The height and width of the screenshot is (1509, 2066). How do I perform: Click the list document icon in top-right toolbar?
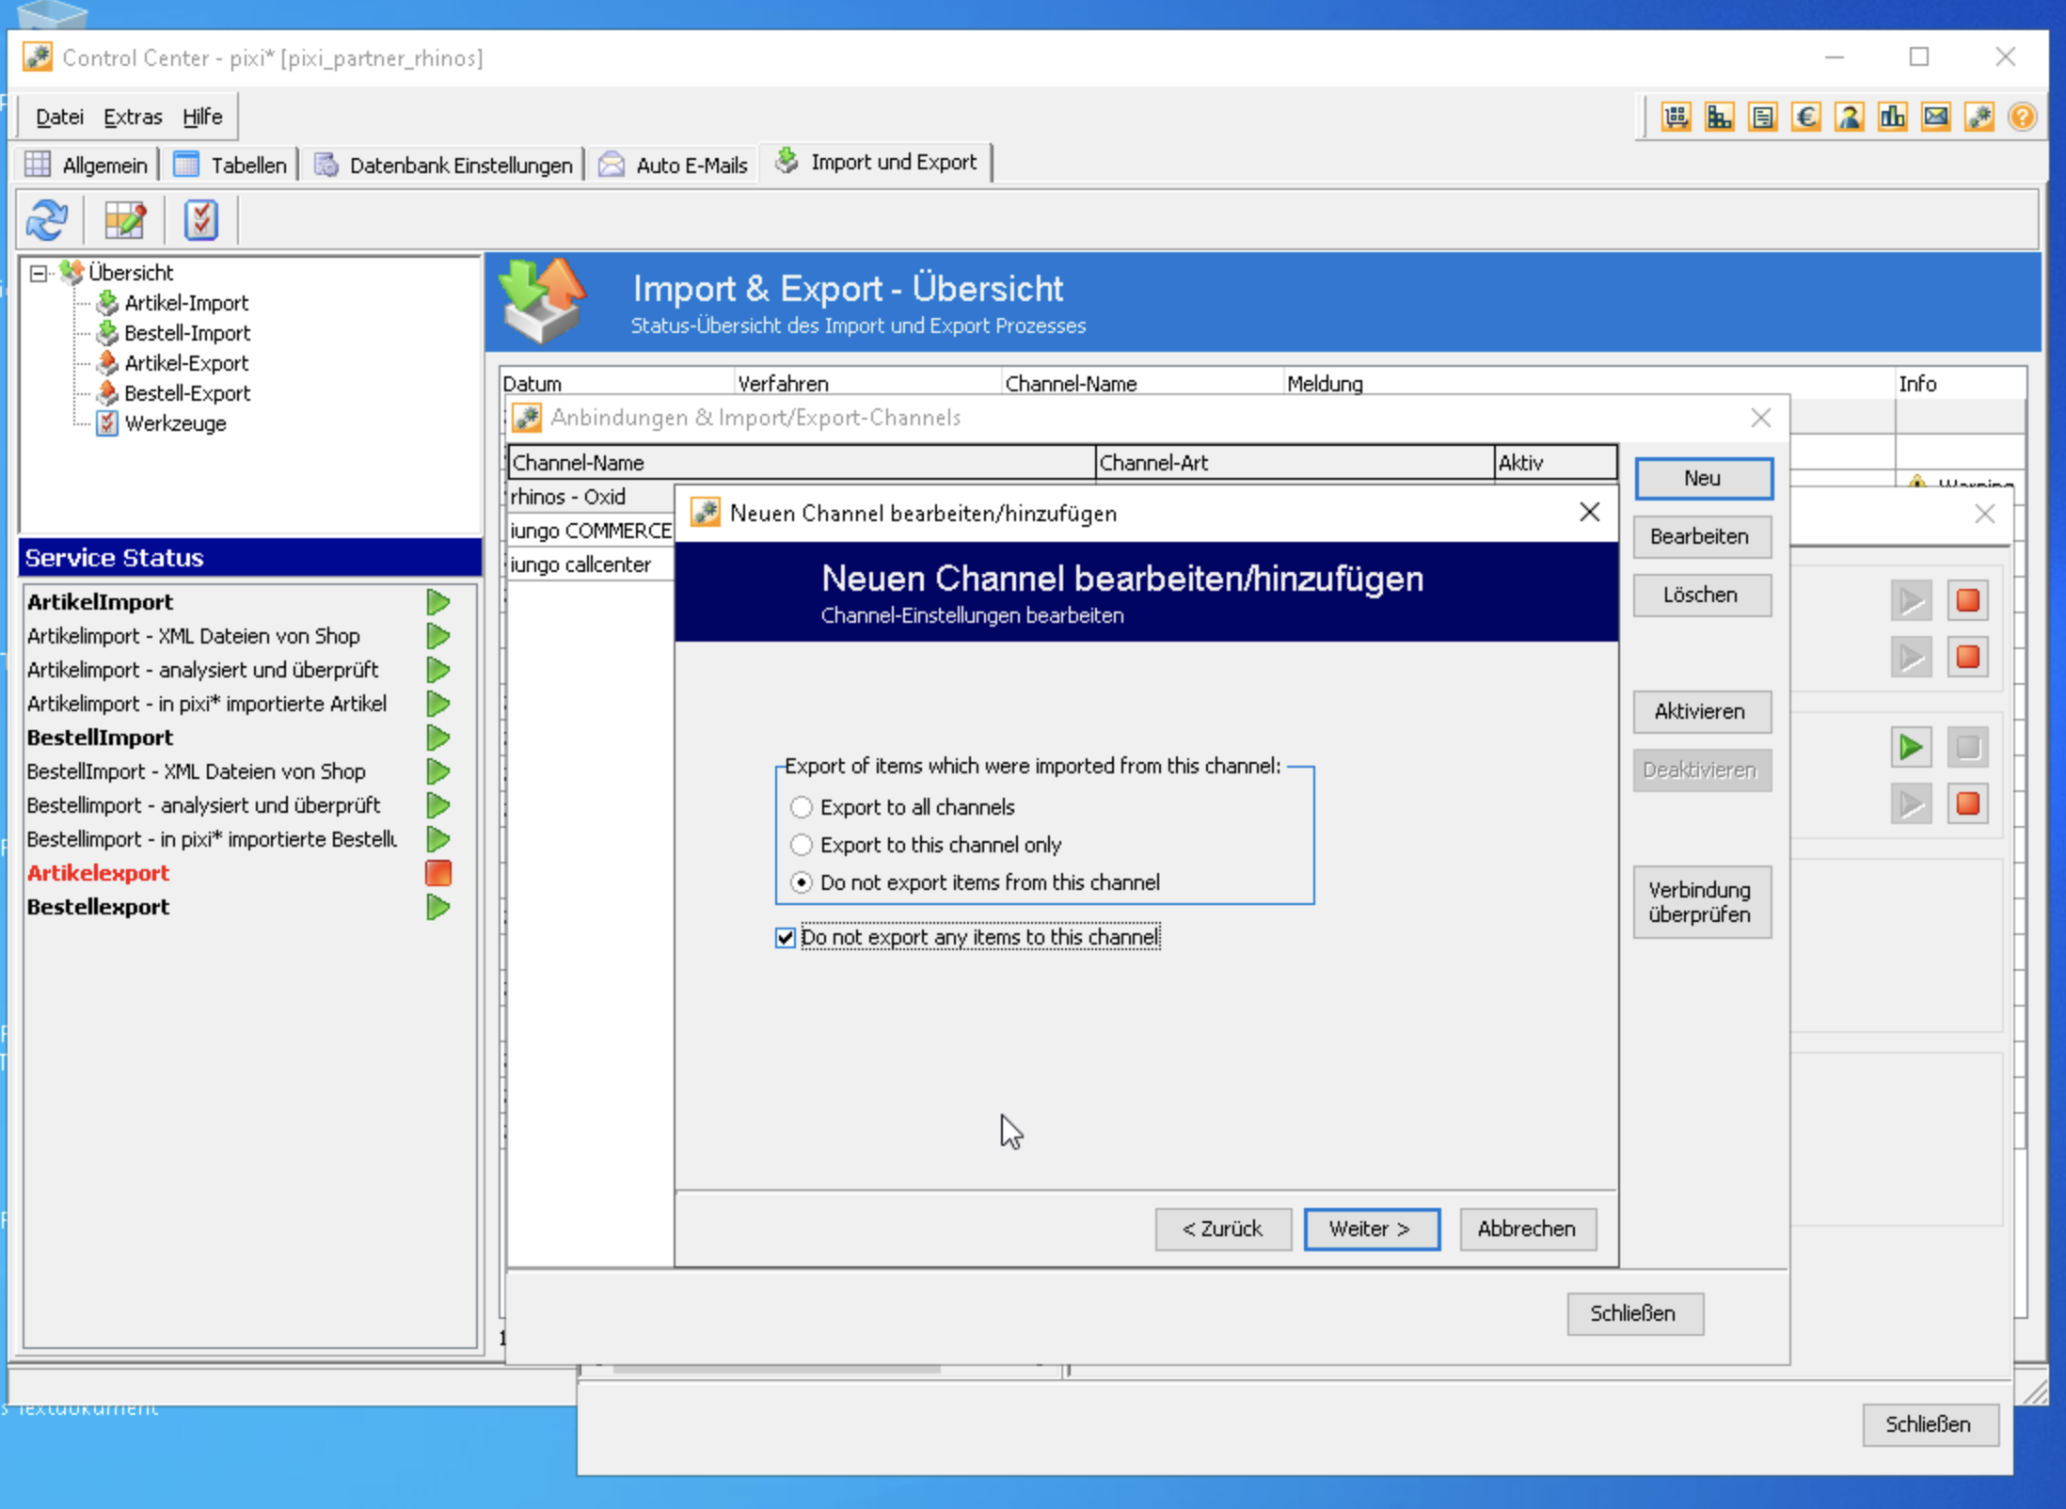click(1762, 117)
